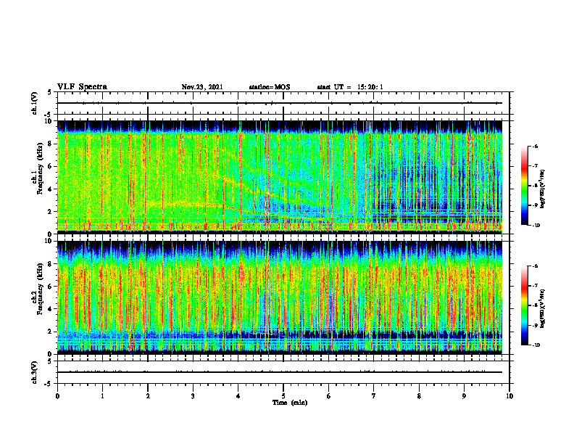Click the "-5" tick on ch.3(V) axis
The image size is (574, 444).
coord(49,384)
